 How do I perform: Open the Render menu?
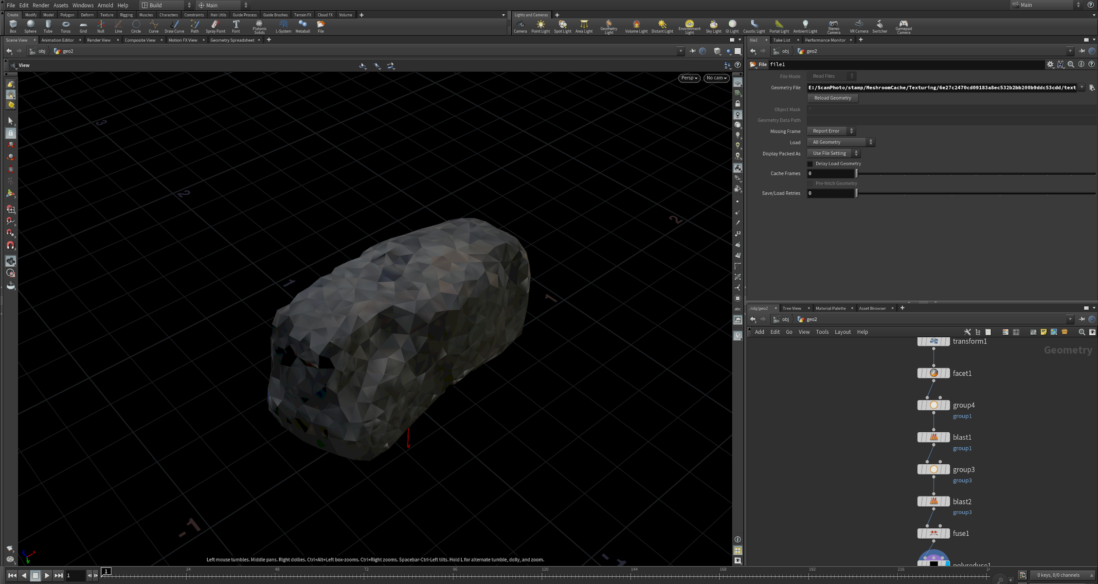click(41, 5)
